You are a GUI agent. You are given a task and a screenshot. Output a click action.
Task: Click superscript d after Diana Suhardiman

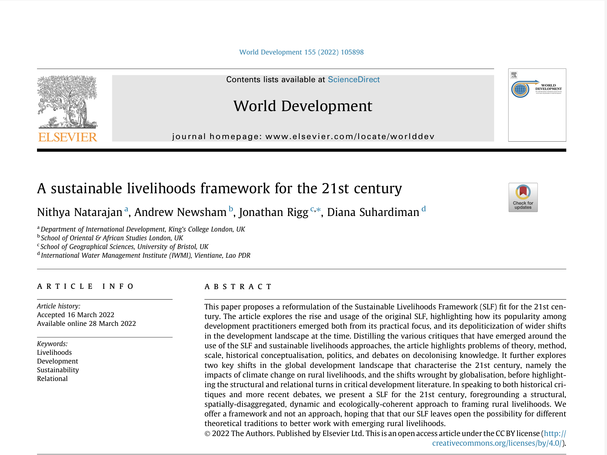(424, 209)
